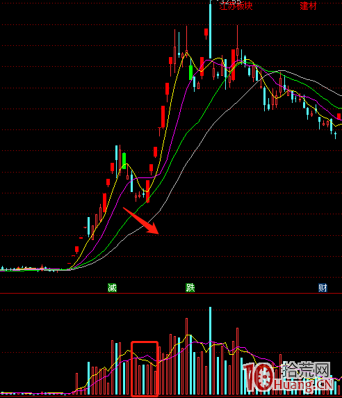Open the 江苏板块 sector label
The image size is (342, 398).
point(236,6)
